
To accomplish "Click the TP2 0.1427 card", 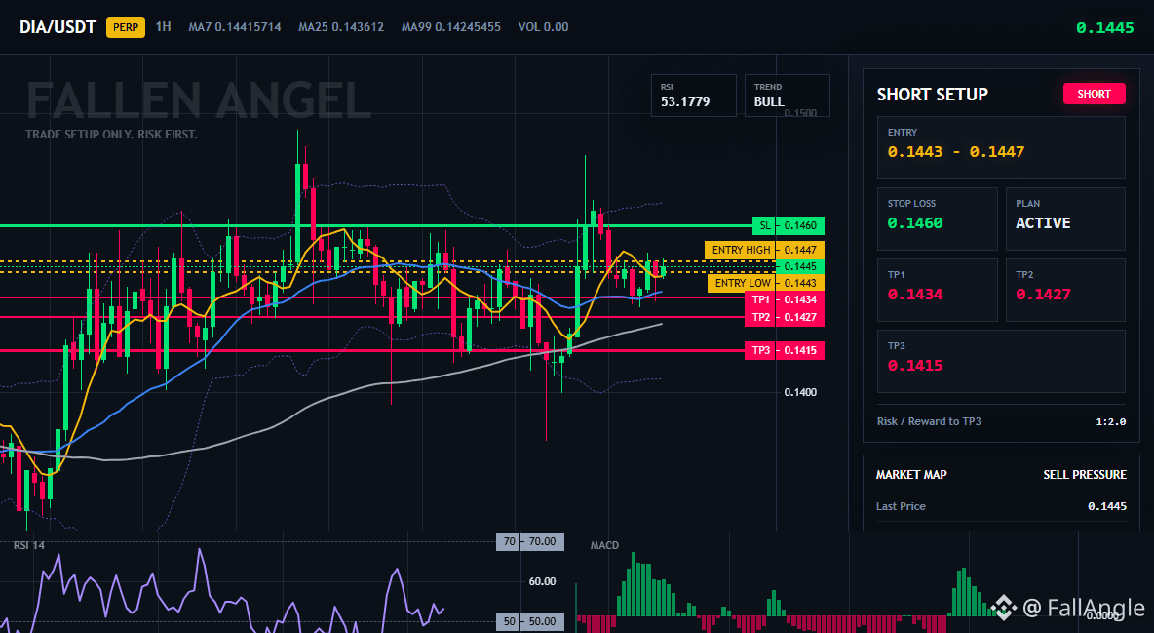I will click(1065, 290).
